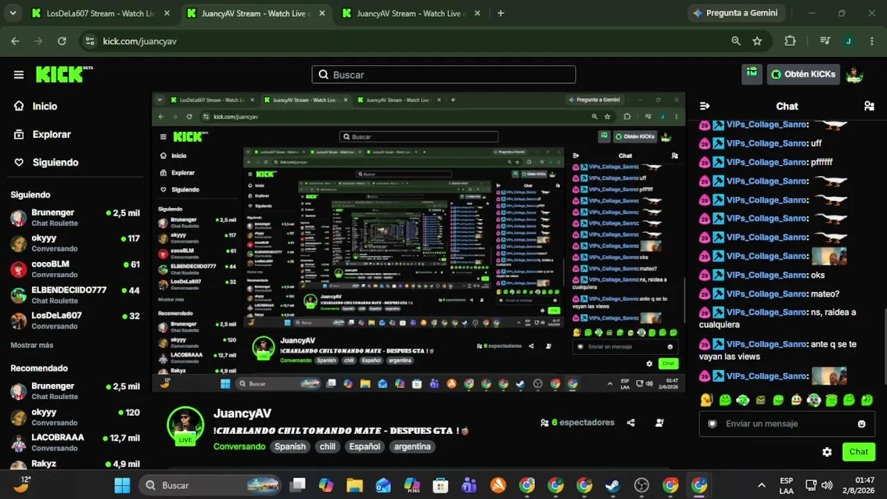Image resolution: width=887 pixels, height=499 pixels.
Task: Click the argentina tag
Action: point(412,447)
